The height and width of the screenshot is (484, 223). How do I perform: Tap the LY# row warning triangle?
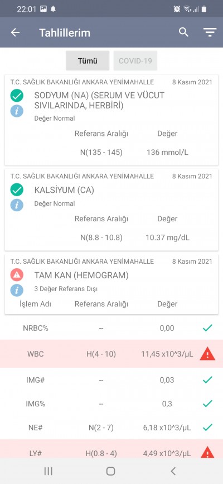pos(207,453)
